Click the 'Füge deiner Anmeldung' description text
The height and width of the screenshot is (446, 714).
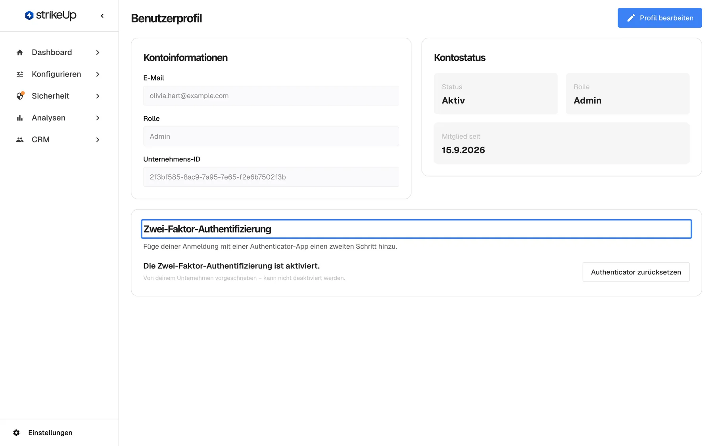click(x=270, y=246)
